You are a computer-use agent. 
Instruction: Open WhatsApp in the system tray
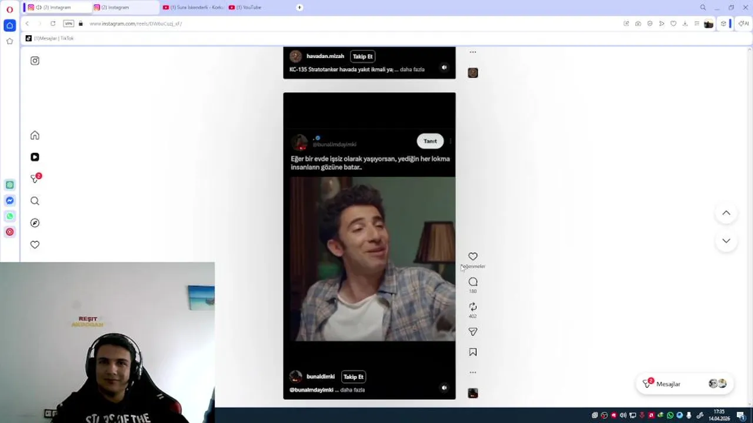pyautogui.click(x=670, y=415)
